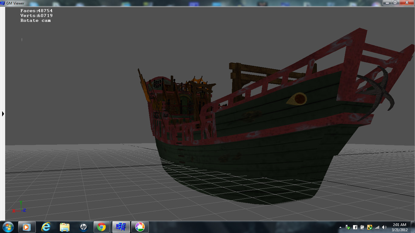Open Picasa from the taskbar
This screenshot has width=415, height=233.
point(140,227)
